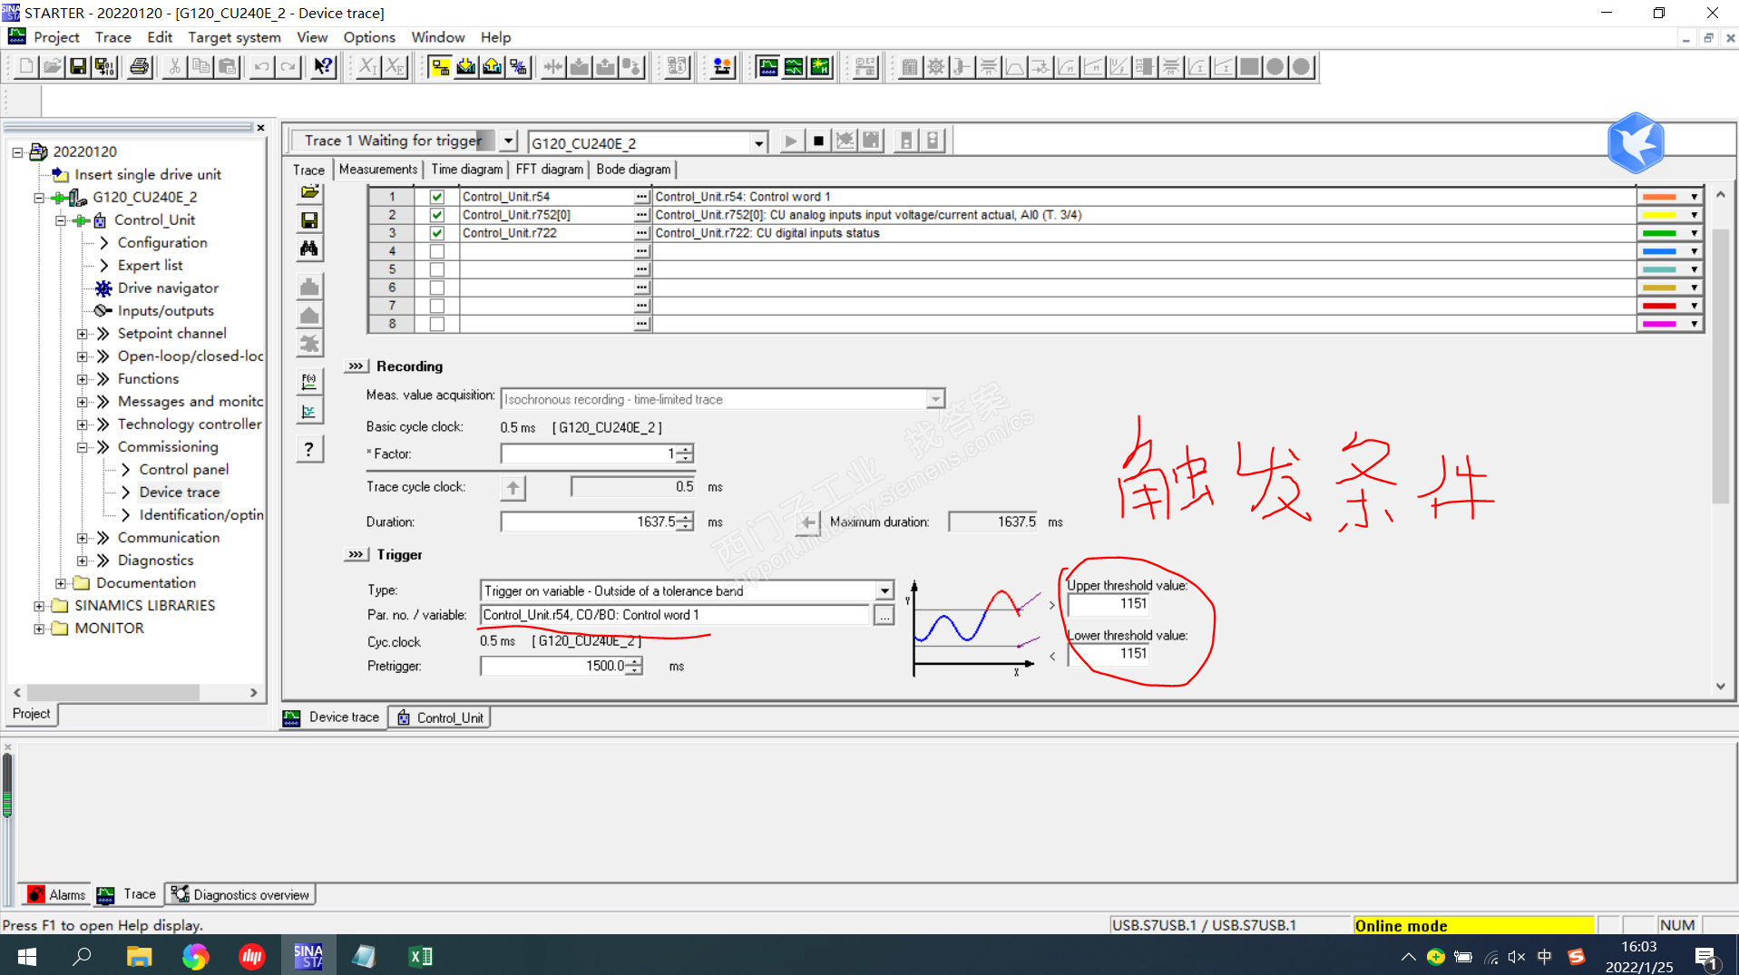Uncheck the Control_Unit.r722 signal checkbox
The image size is (1739, 975).
(437, 233)
